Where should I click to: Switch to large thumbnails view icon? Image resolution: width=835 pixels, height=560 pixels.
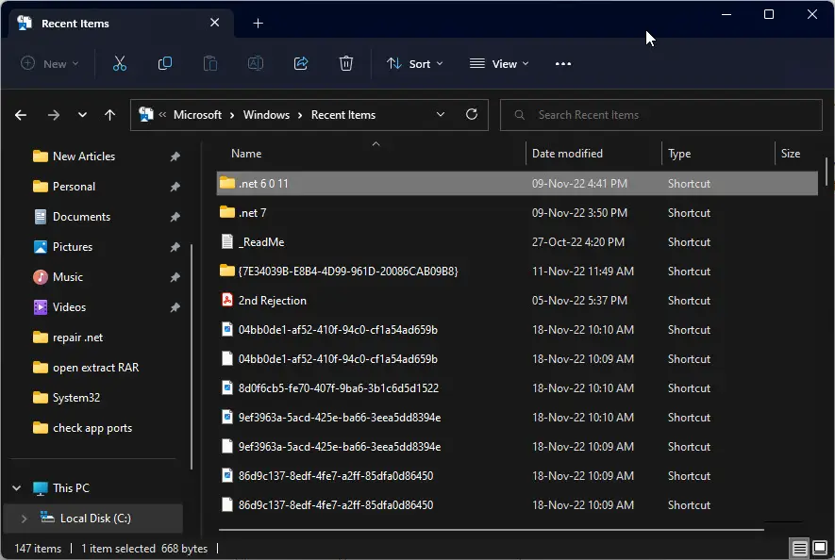820,548
